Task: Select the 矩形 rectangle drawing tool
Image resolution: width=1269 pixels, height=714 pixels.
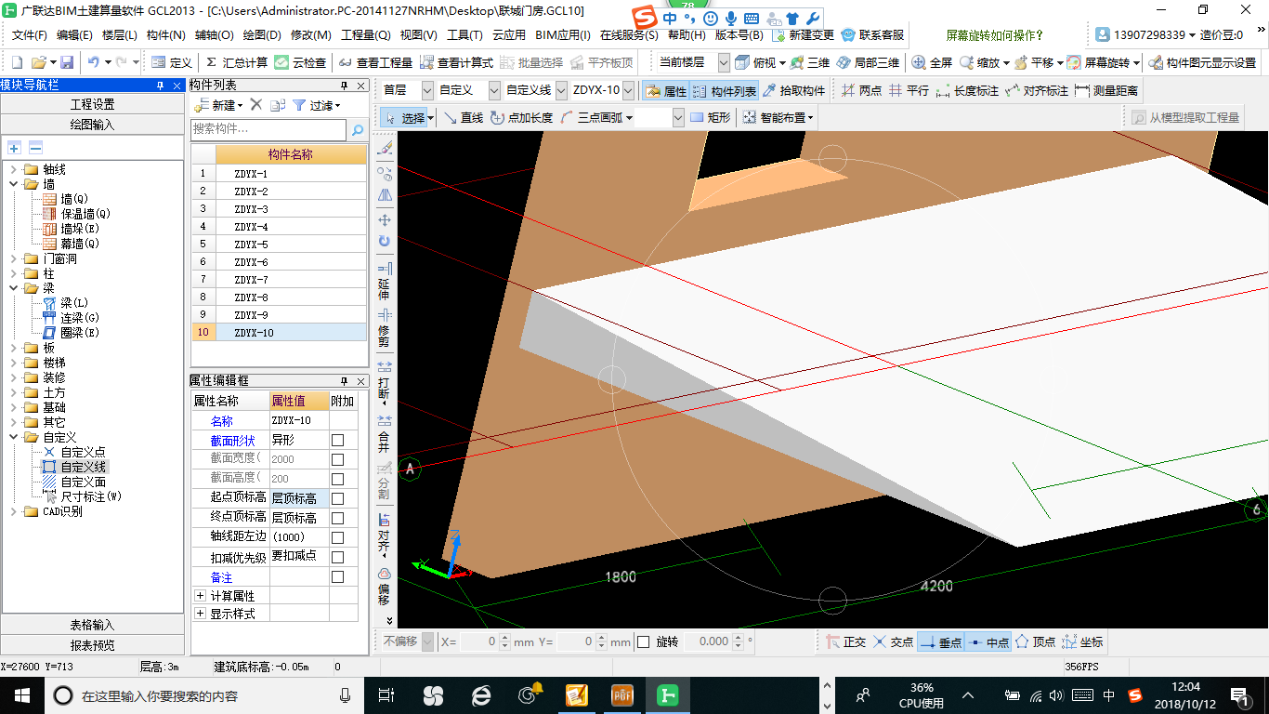Action: (711, 118)
